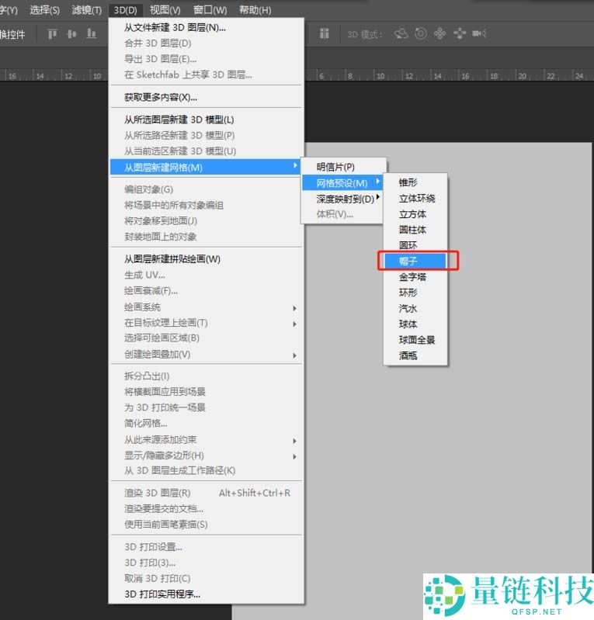Select the 3D rotate object mode icon

(401, 33)
